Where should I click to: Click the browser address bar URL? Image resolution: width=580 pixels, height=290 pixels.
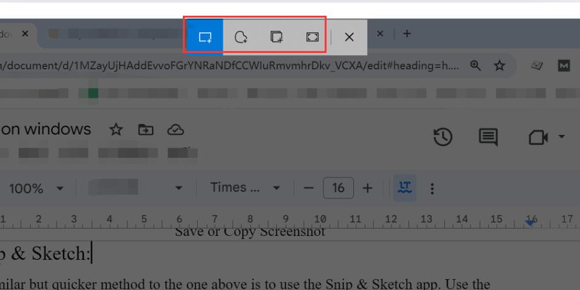(229, 66)
